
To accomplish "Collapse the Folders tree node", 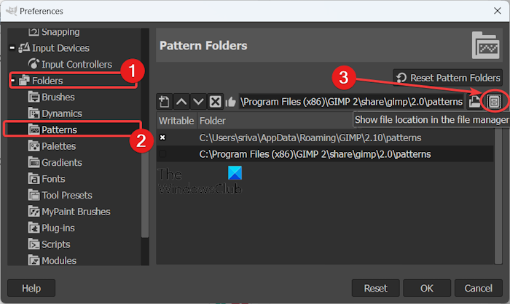I will [x=12, y=80].
